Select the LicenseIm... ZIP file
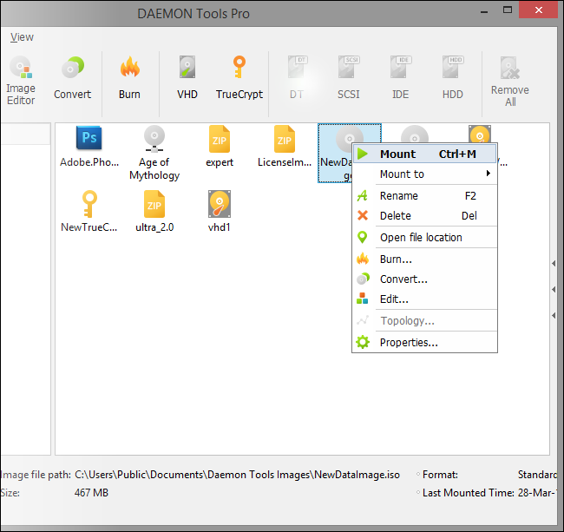The height and width of the screenshot is (532, 564). (x=284, y=147)
